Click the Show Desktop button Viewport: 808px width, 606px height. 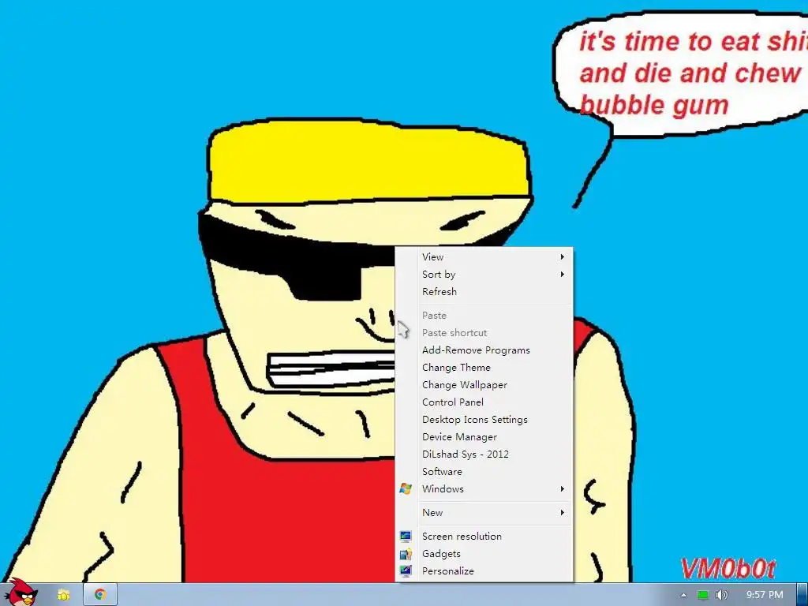click(802, 595)
